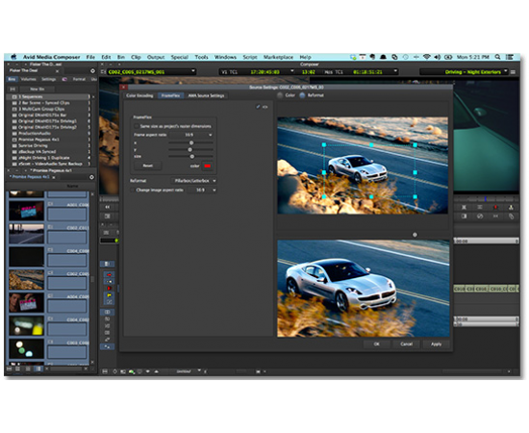
Task: Open the Clip menu
Action: point(136,57)
